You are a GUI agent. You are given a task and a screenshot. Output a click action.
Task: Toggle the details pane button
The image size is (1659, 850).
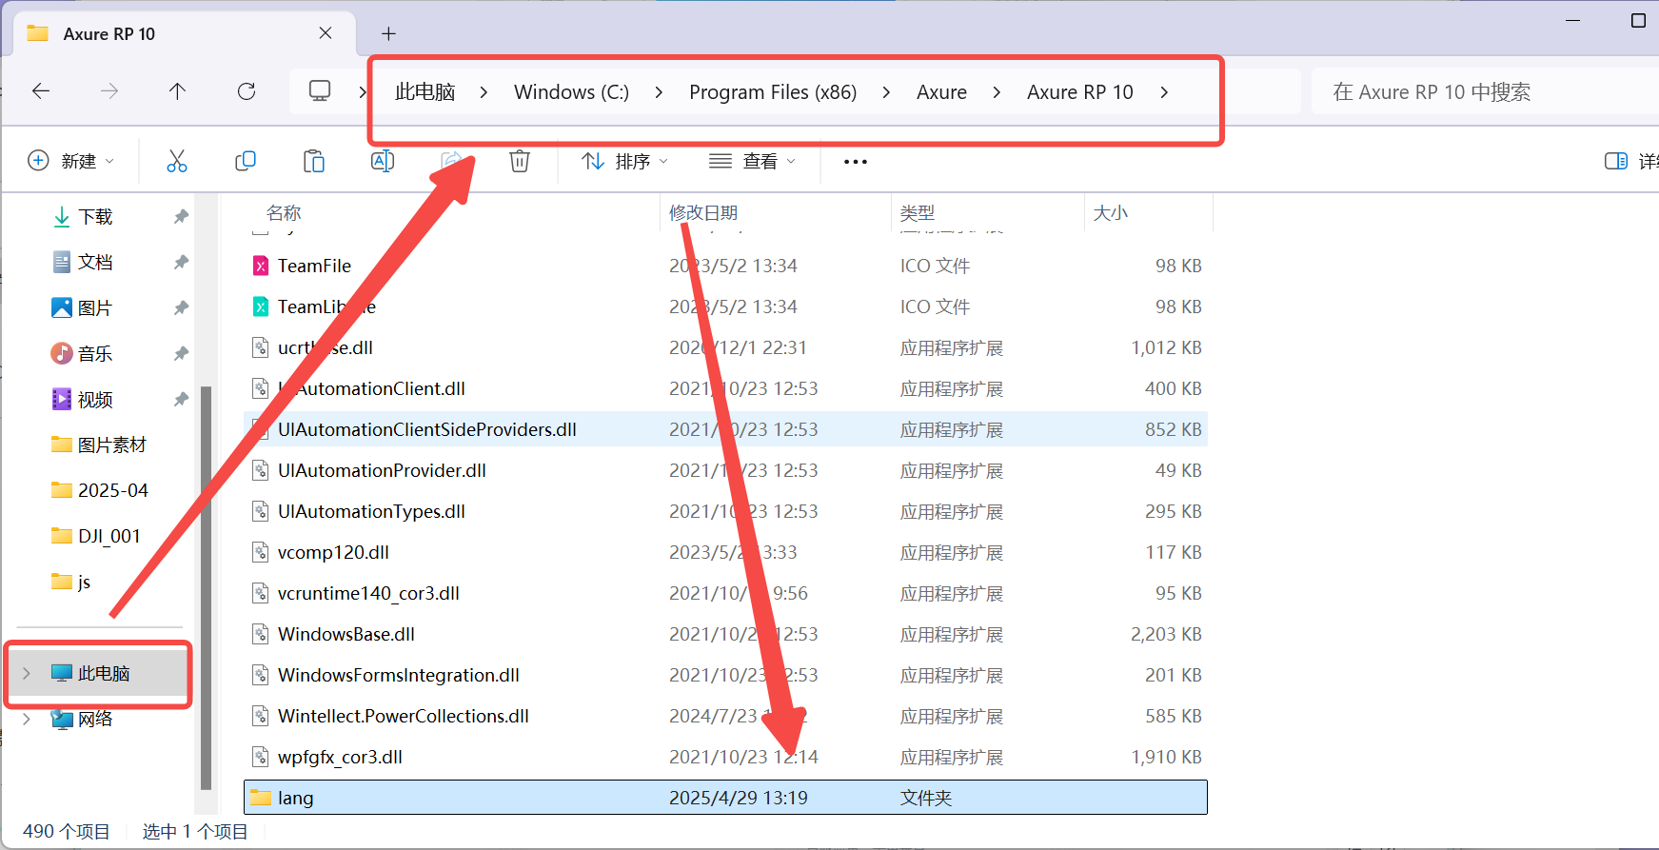click(1616, 161)
